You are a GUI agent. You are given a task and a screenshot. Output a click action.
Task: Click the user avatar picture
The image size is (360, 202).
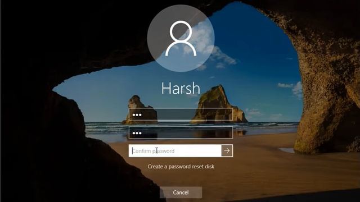tap(181, 38)
